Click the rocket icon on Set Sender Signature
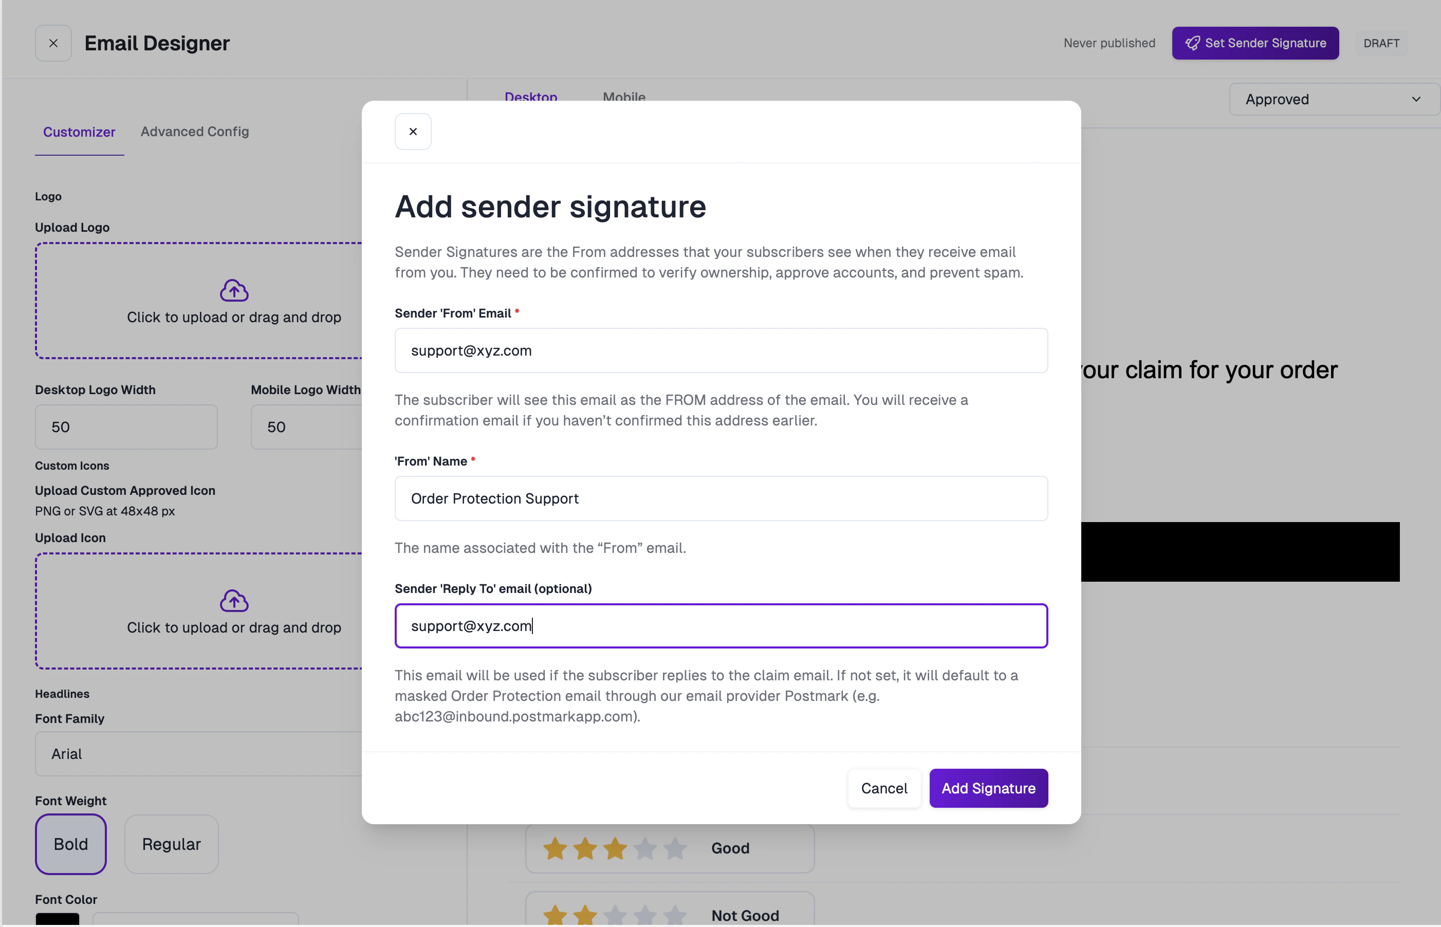 [1193, 43]
